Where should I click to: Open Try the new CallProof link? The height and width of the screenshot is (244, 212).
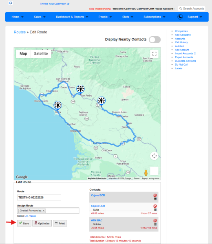pos(55,4)
